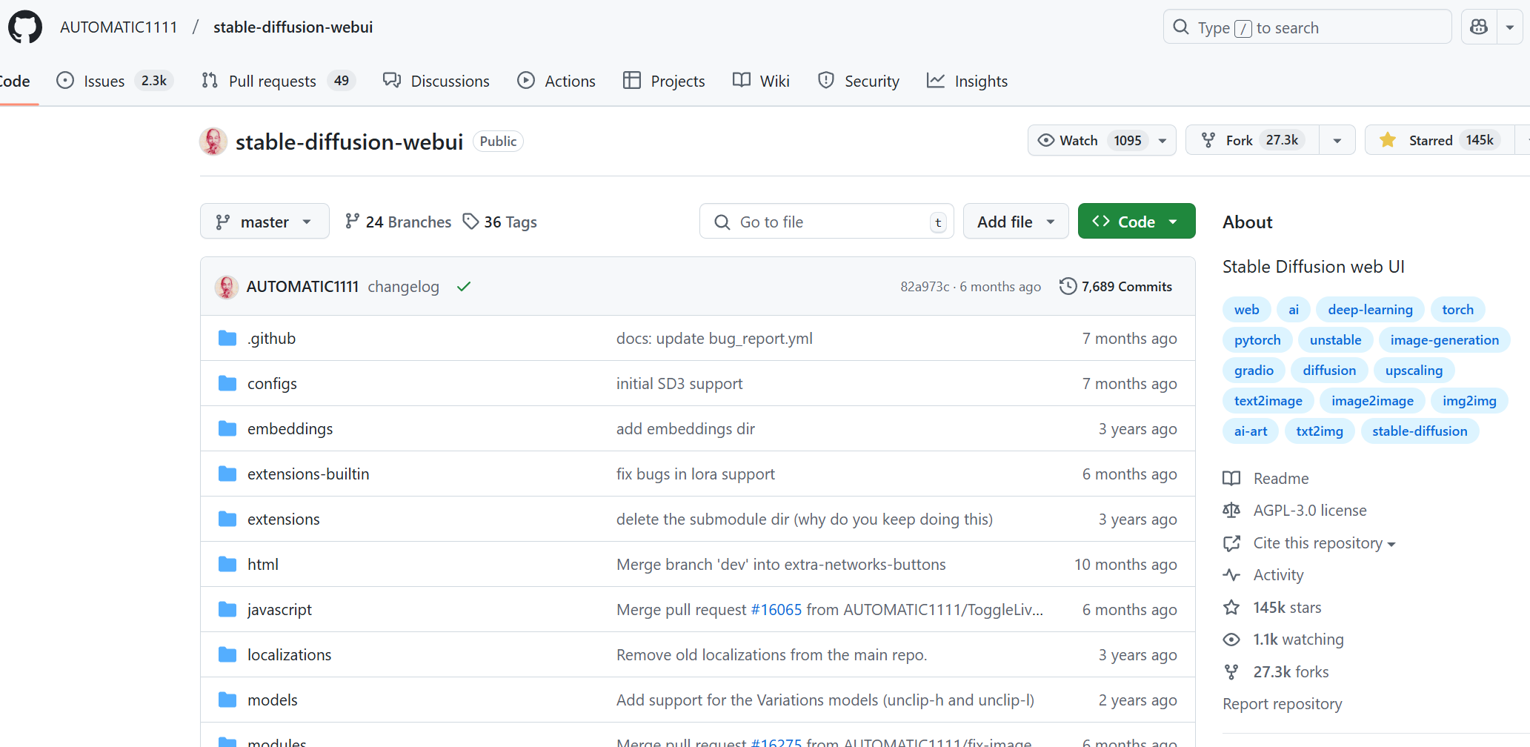This screenshot has width=1530, height=747.
Task: Expand the Copilot dropdown arrow in the header
Action: point(1510,27)
